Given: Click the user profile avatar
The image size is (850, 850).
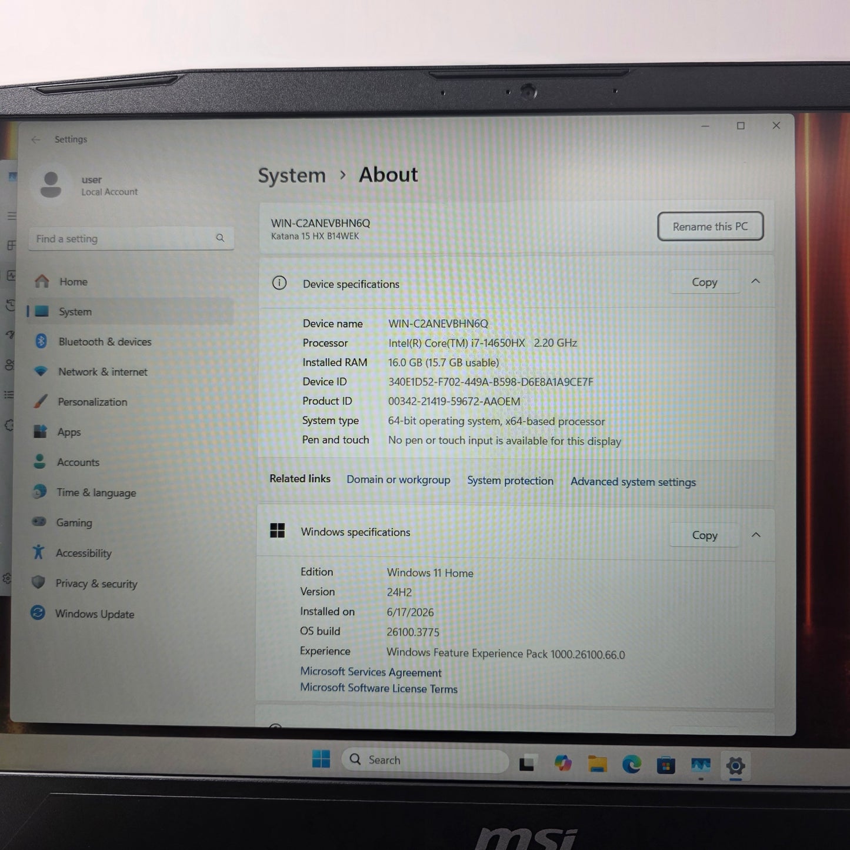Looking at the screenshot, I should click(x=51, y=184).
